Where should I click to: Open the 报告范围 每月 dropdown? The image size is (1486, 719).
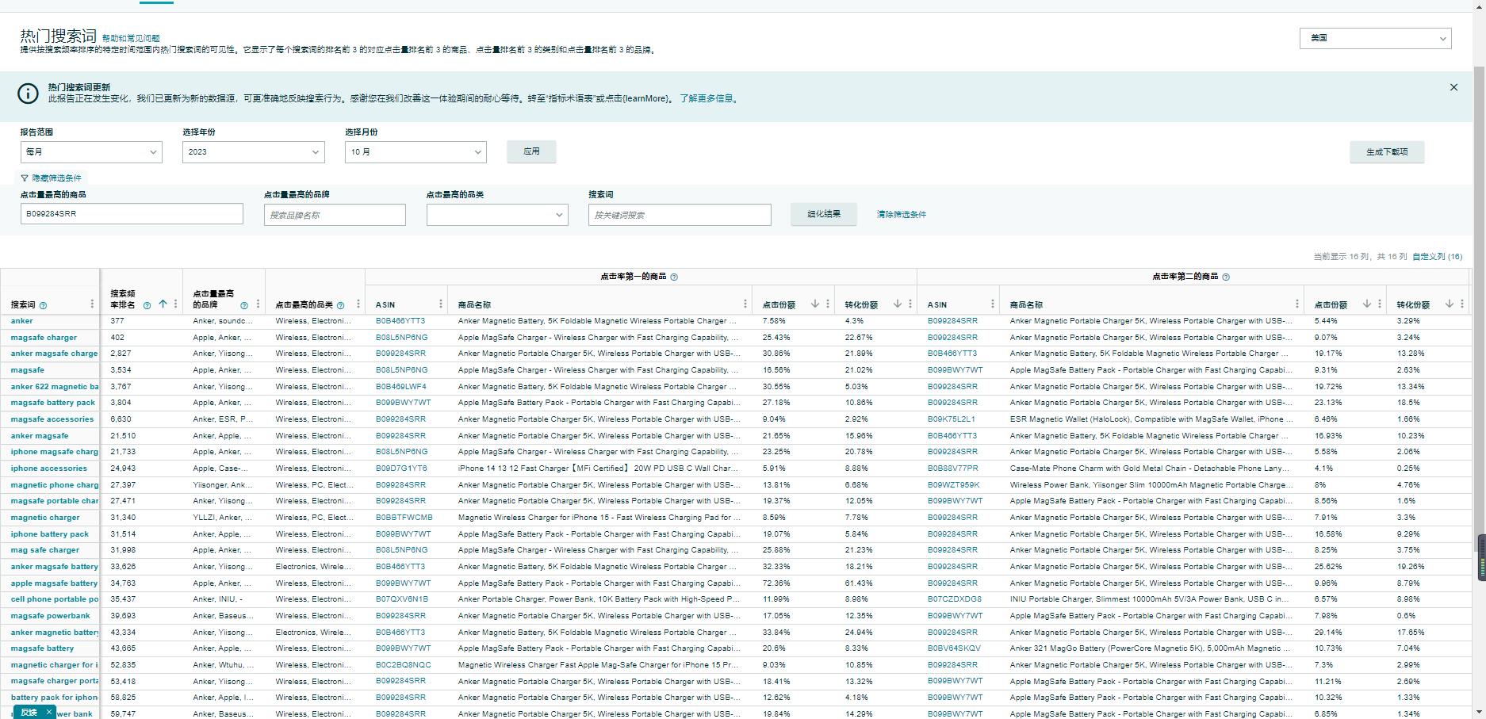click(x=91, y=152)
